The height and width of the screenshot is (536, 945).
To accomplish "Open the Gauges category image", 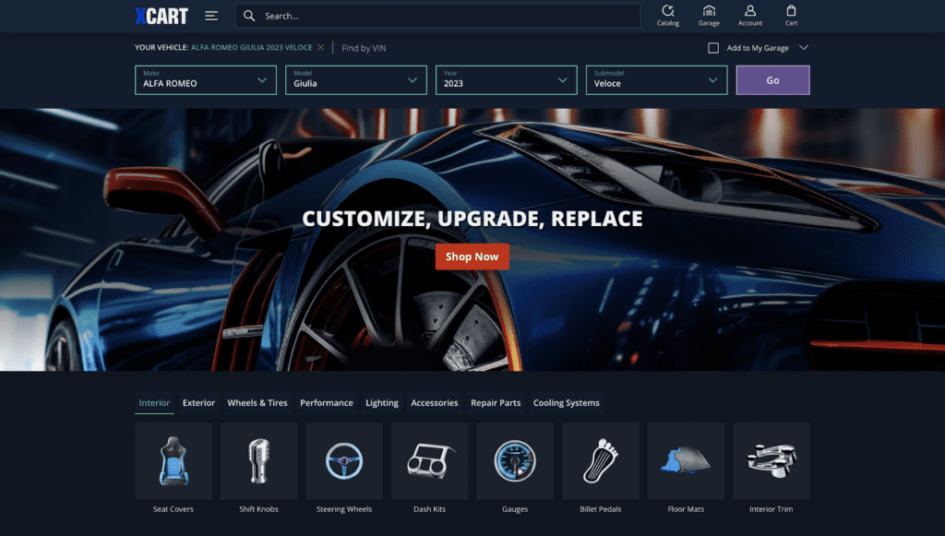I will [x=515, y=461].
